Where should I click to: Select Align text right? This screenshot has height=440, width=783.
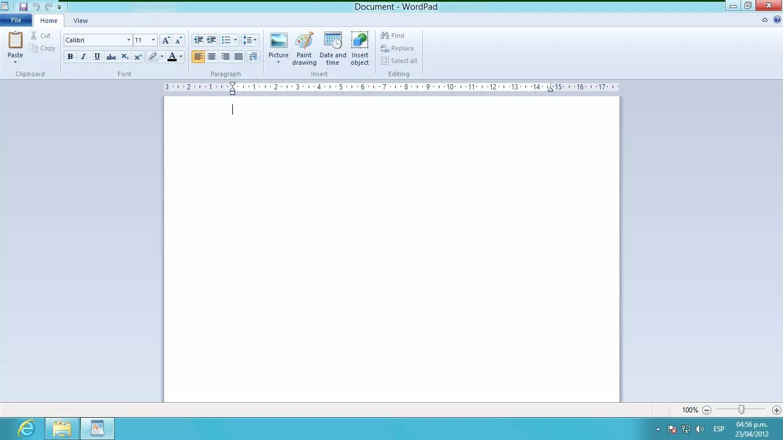pyautogui.click(x=225, y=57)
